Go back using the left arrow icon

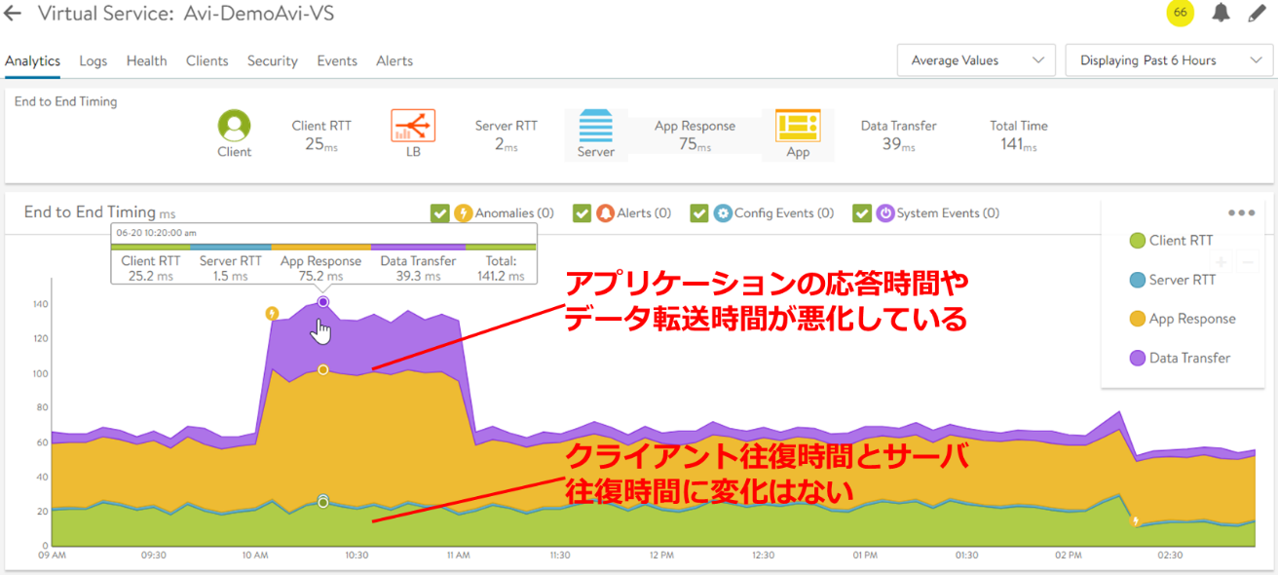13,14
